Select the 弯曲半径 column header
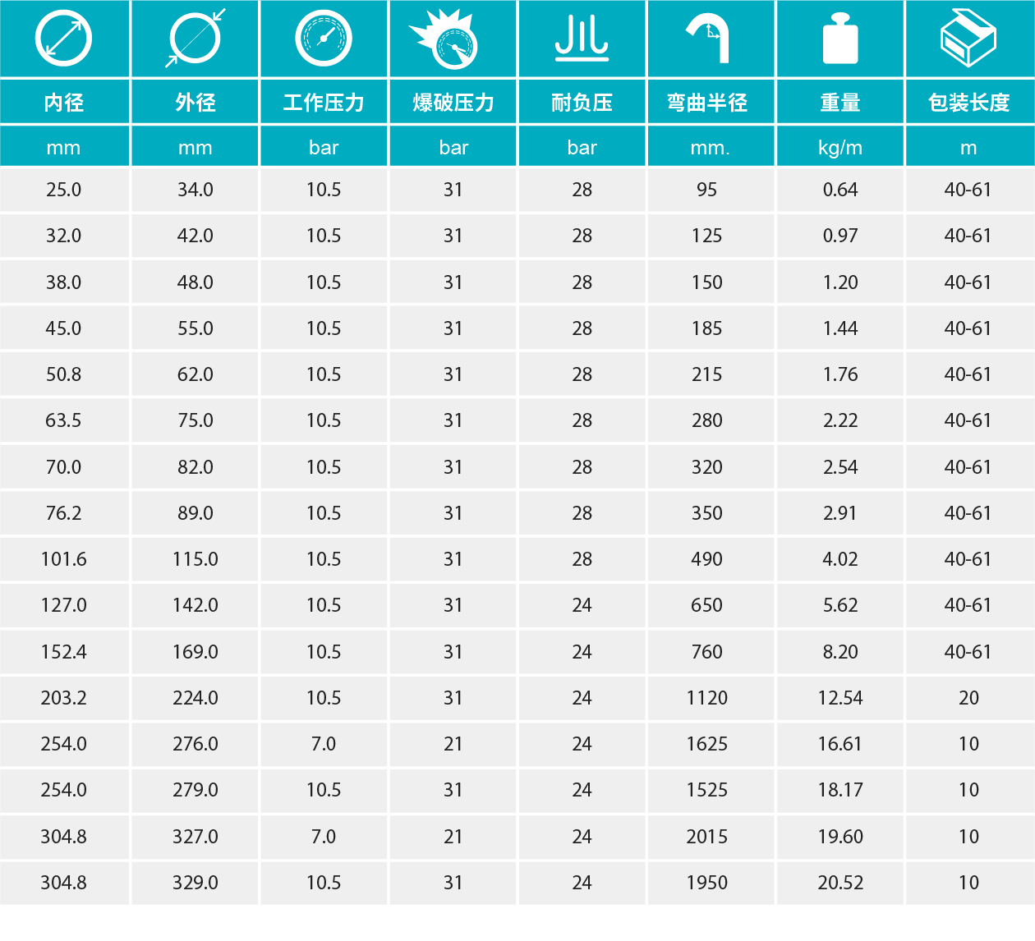 coord(707,103)
